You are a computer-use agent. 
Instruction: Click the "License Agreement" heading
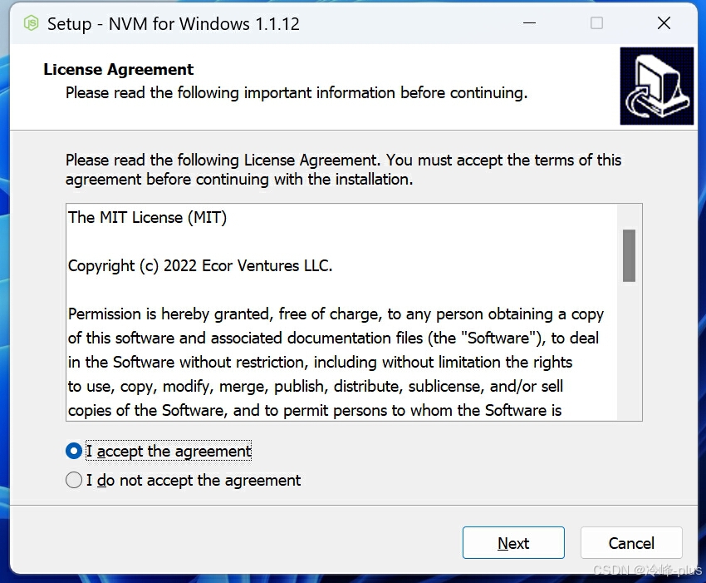click(x=119, y=69)
